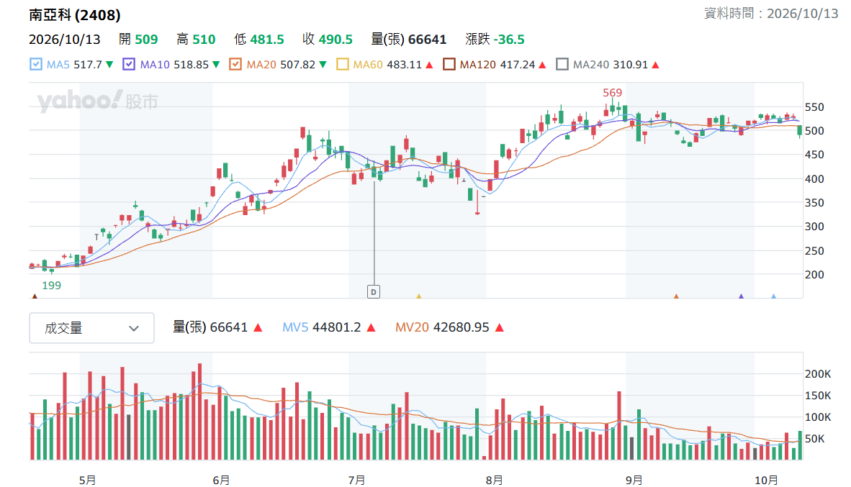Uncheck the MA10 moving average line
The width and height of the screenshot is (851, 487).
(129, 65)
